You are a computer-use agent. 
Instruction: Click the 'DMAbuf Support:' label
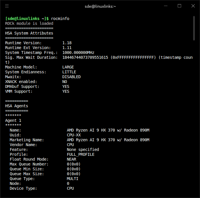point(22,86)
